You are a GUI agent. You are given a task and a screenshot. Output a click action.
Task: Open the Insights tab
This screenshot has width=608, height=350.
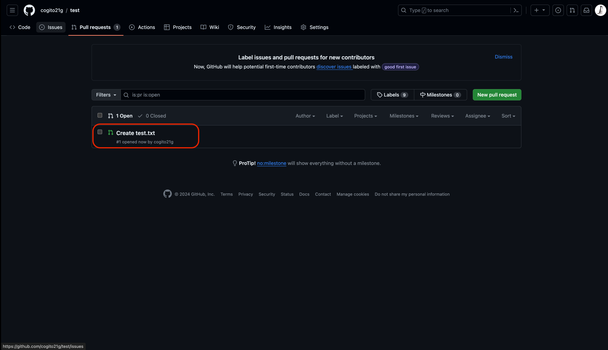278,27
